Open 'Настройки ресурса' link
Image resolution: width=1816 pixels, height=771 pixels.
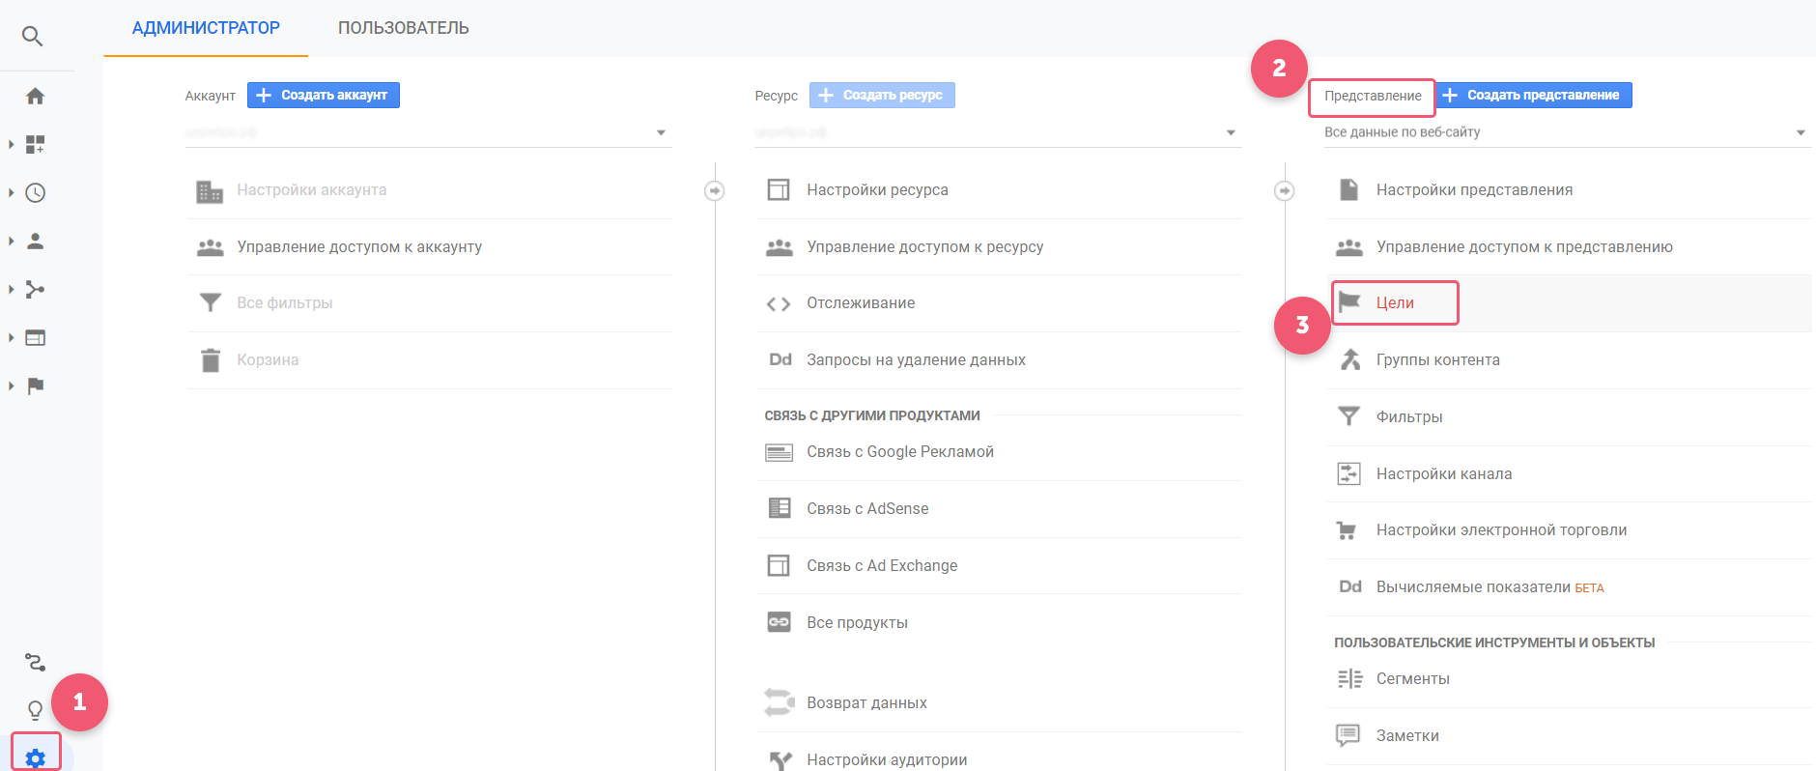(x=877, y=190)
